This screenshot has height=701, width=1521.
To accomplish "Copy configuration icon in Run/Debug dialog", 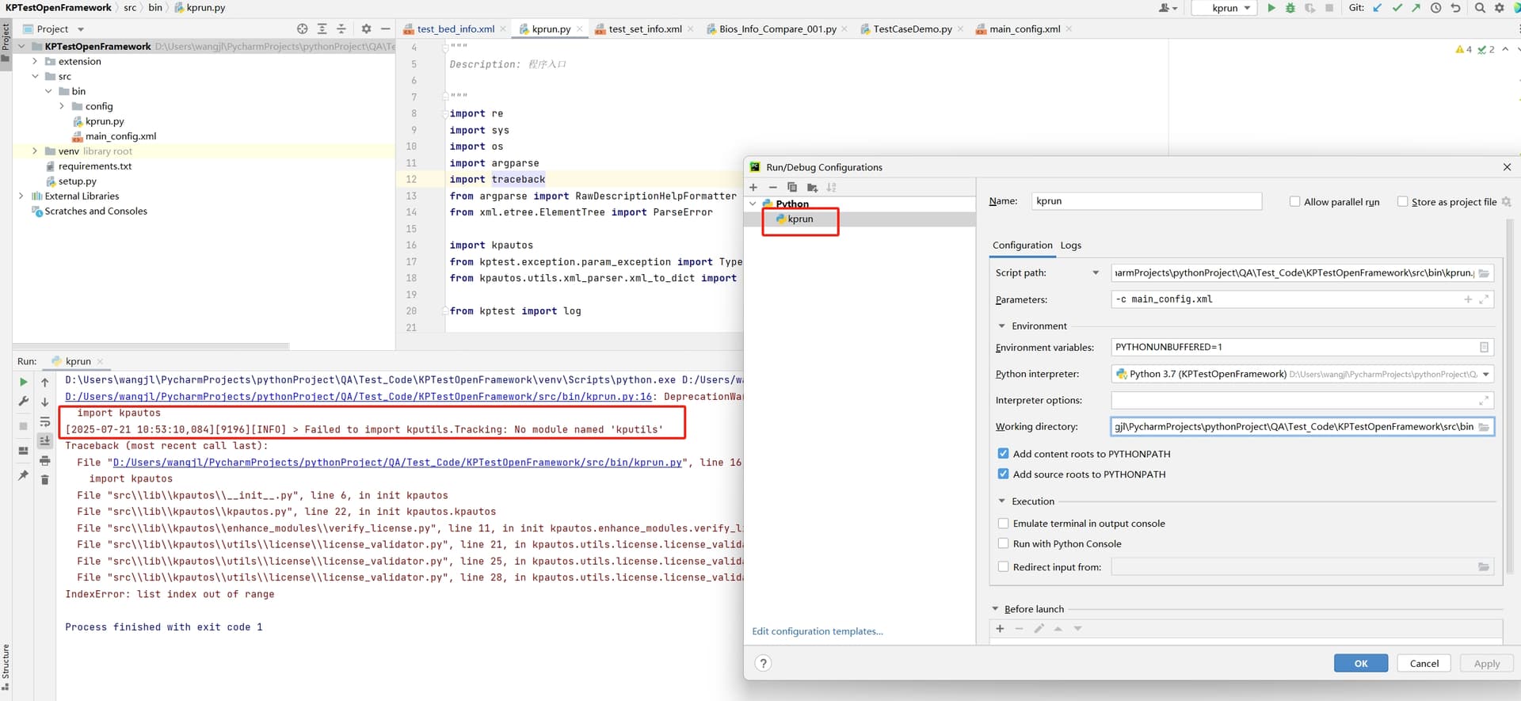I will pos(792,188).
